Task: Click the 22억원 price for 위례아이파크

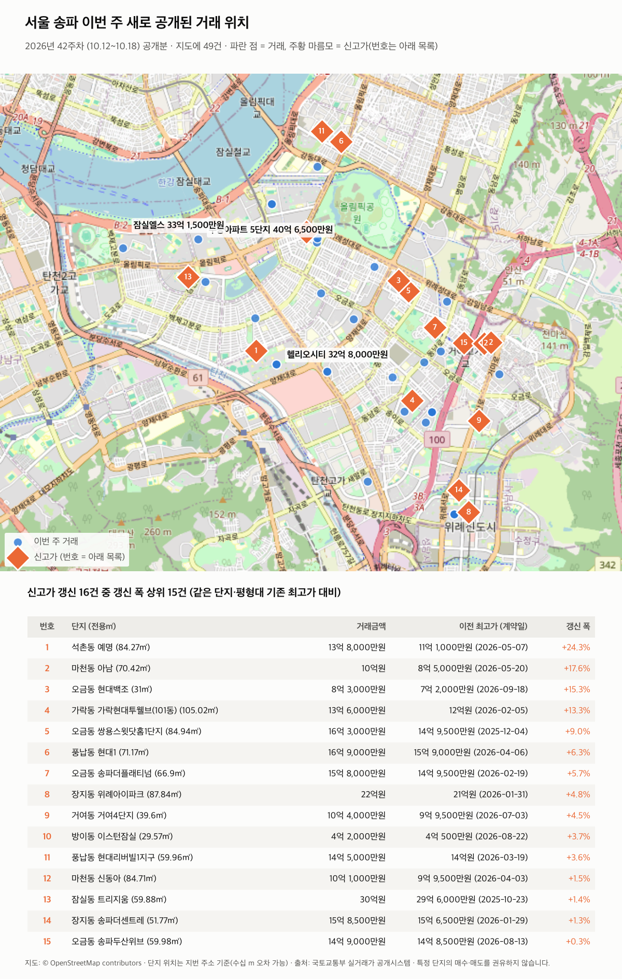Action: click(x=373, y=794)
